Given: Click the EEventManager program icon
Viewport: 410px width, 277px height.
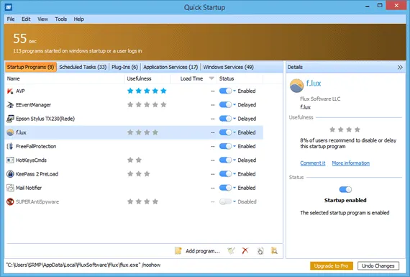Looking at the screenshot, I should [10, 105].
